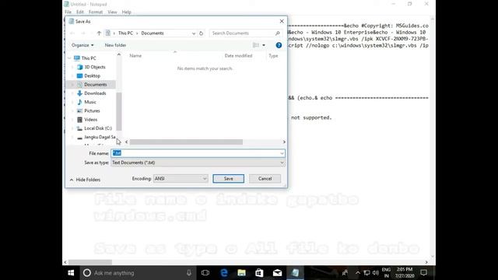This screenshot has width=498, height=280.
Task: Click the Save button
Action: pos(228,179)
